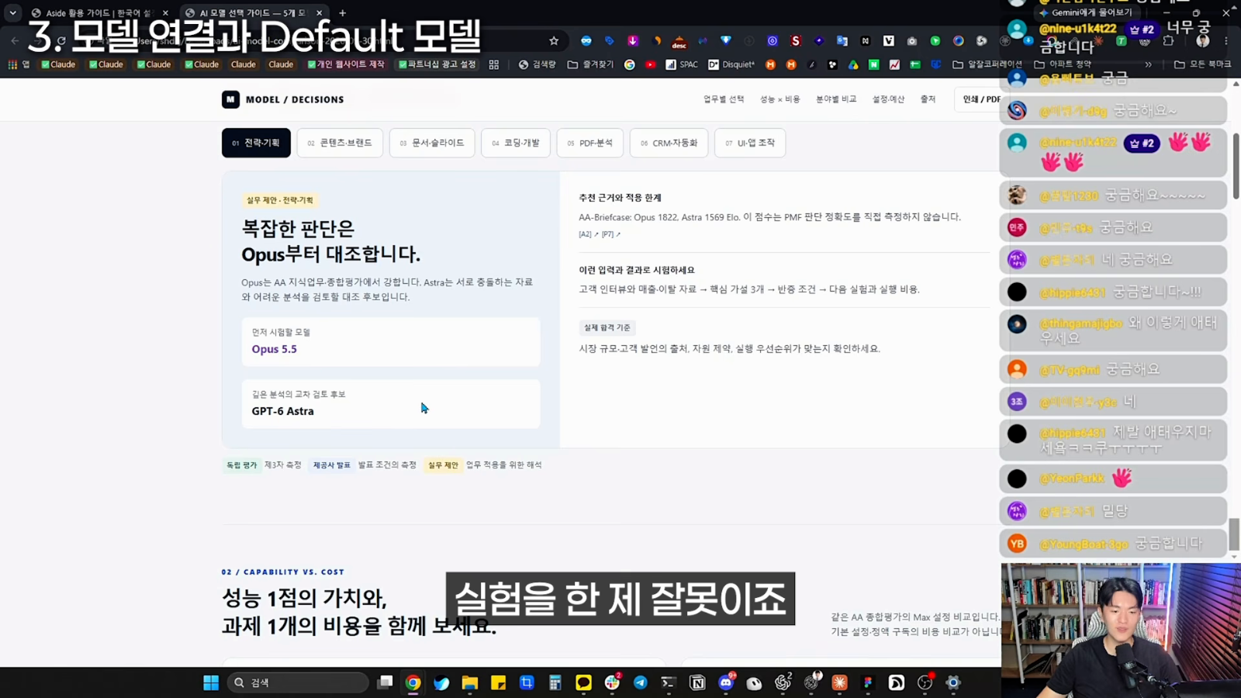Image resolution: width=1241 pixels, height=698 pixels.
Task: Open the Calculator app in the taskbar
Action: pos(555,682)
